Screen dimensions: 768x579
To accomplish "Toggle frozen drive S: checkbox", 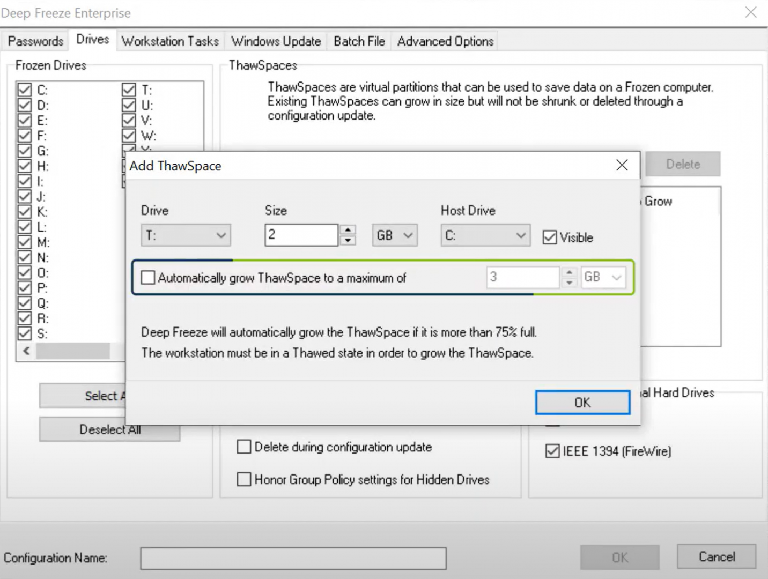I will coord(25,333).
